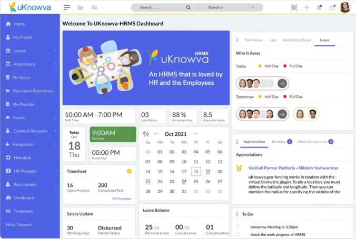Open the Birthday tab
Image resolution: width=356 pixels, height=239 pixels.
tap(279, 142)
